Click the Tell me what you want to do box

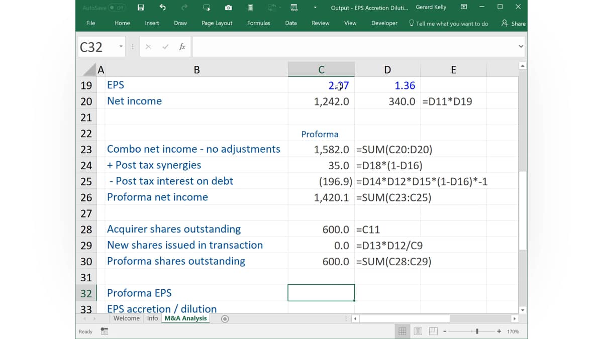(x=448, y=24)
